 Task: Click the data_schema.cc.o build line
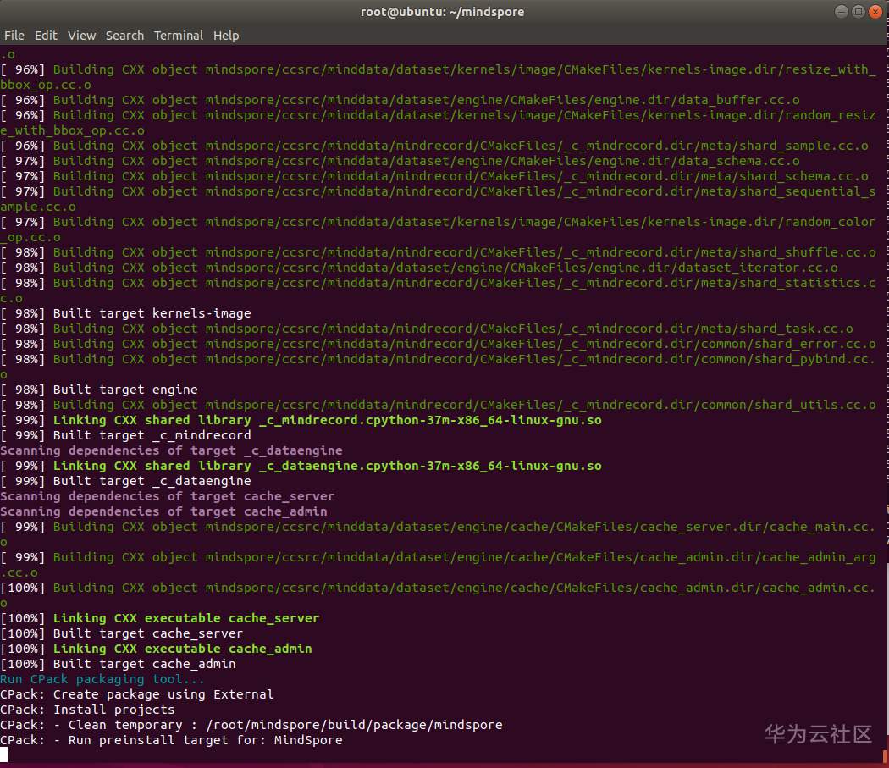tap(400, 161)
